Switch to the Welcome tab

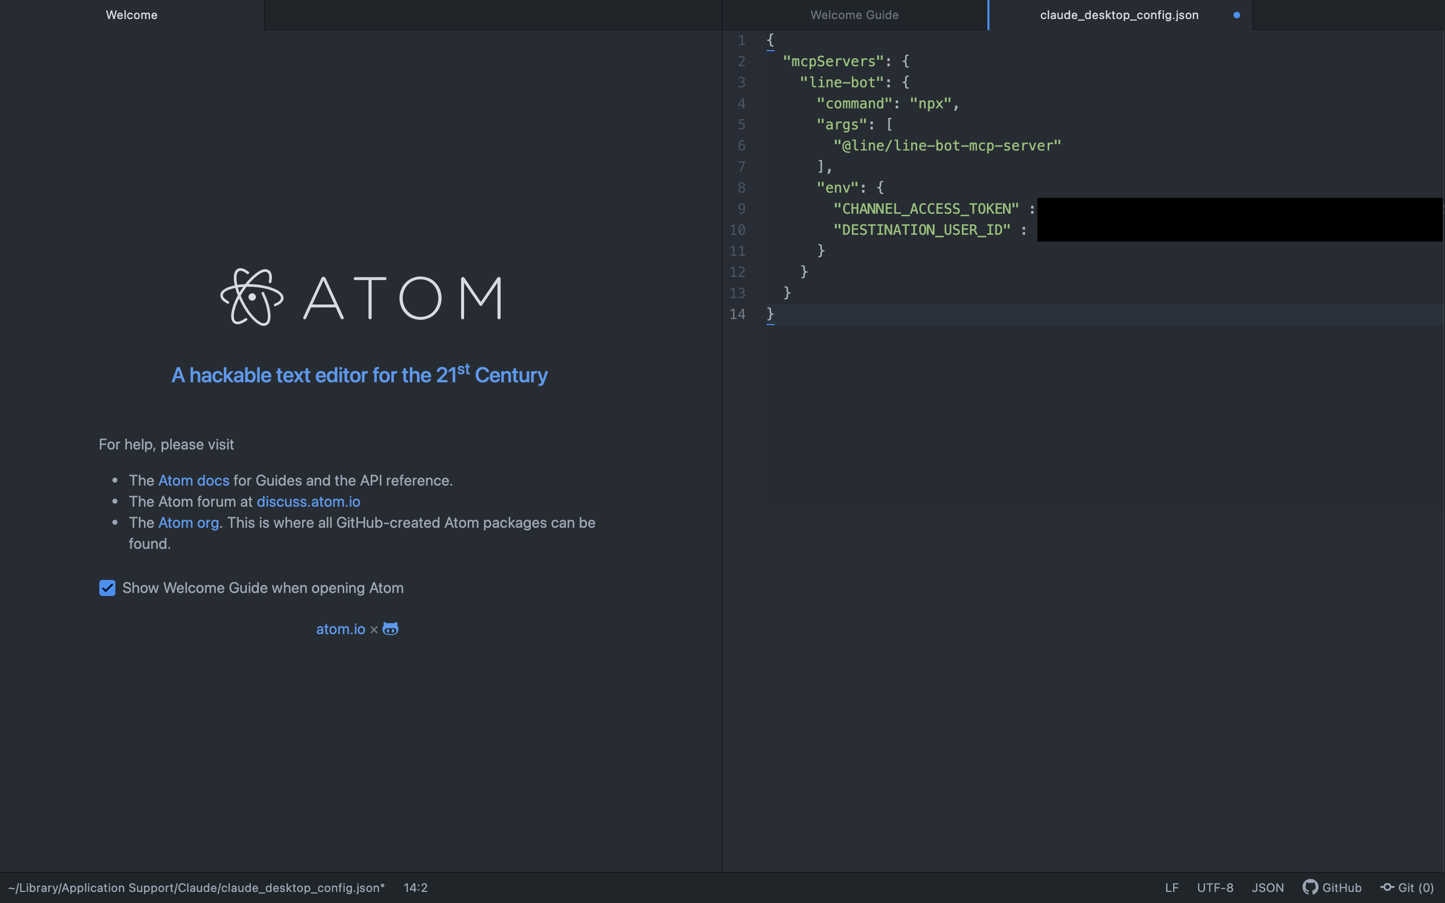[x=131, y=15]
